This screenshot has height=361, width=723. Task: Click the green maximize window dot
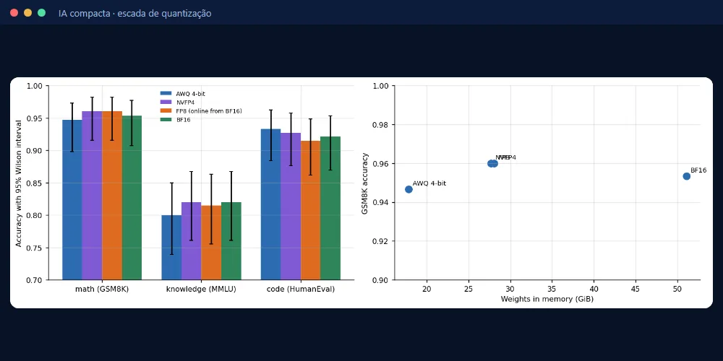pos(41,13)
